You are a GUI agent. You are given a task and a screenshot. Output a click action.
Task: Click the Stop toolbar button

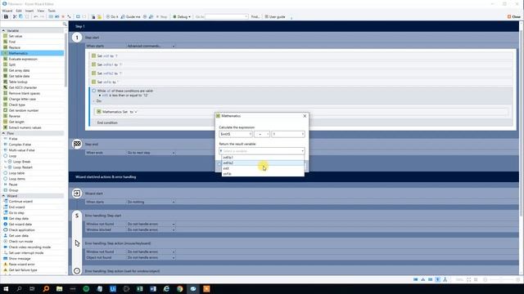[x=161, y=16]
